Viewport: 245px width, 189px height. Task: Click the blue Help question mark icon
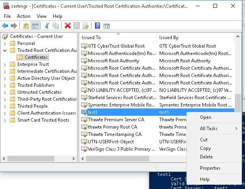[x=97, y=26]
